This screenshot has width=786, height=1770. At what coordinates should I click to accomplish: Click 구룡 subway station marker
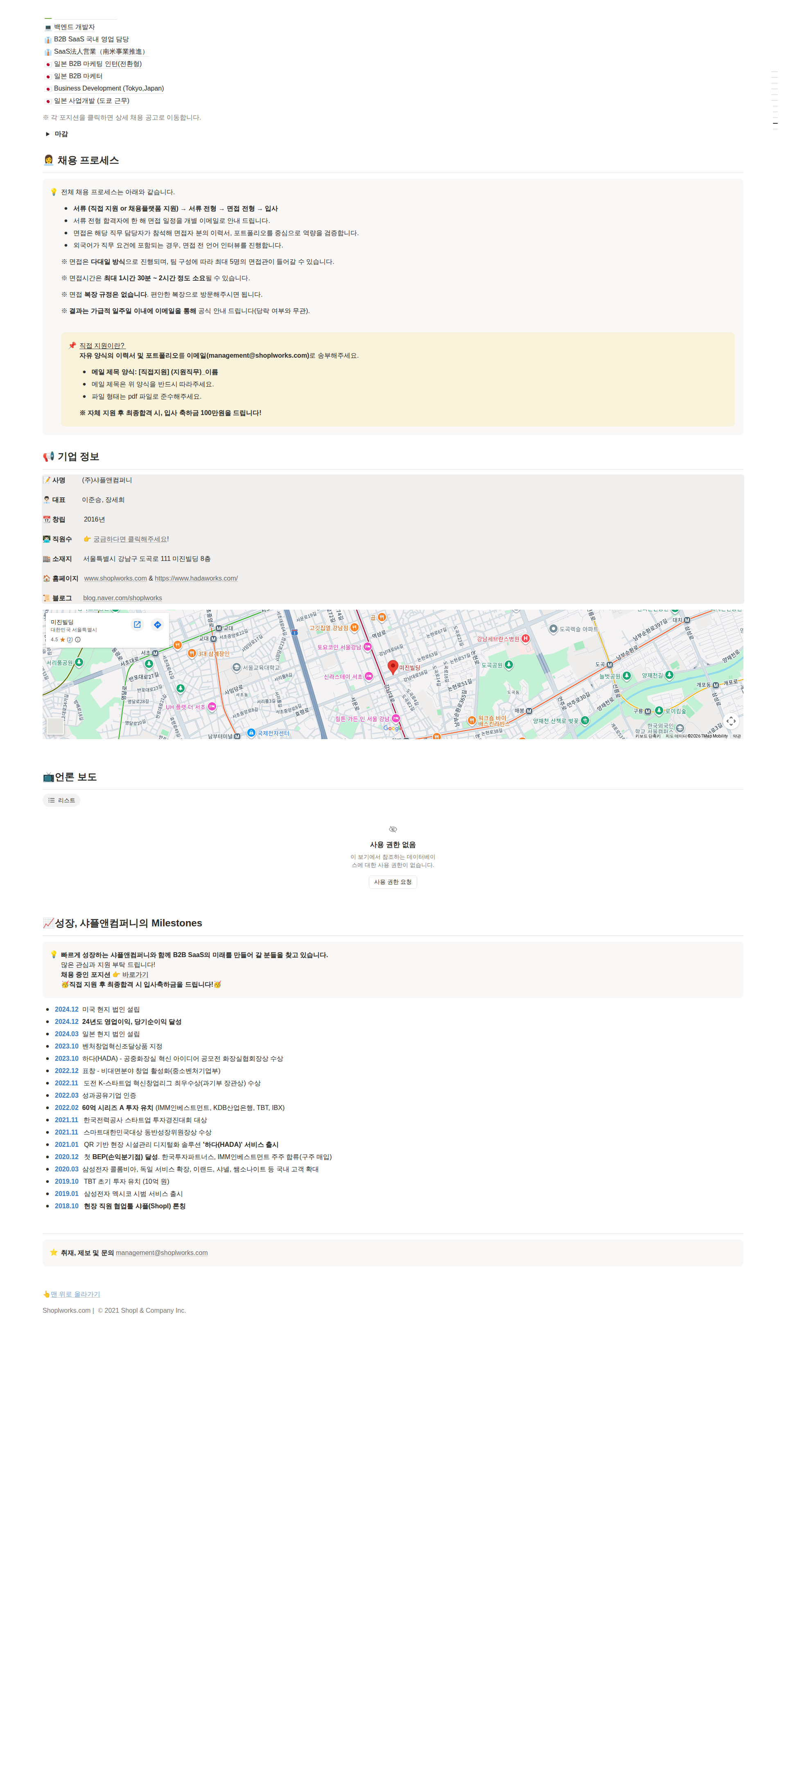point(647,711)
